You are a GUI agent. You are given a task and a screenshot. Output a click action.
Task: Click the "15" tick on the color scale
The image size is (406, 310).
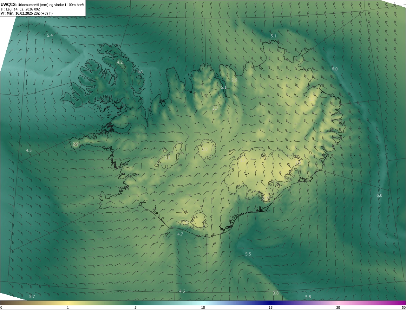pos(271,307)
